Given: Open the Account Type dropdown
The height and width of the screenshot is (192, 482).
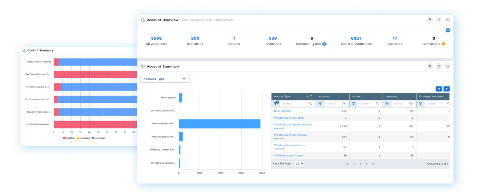Looking at the screenshot, I should pyautogui.click(x=165, y=79).
